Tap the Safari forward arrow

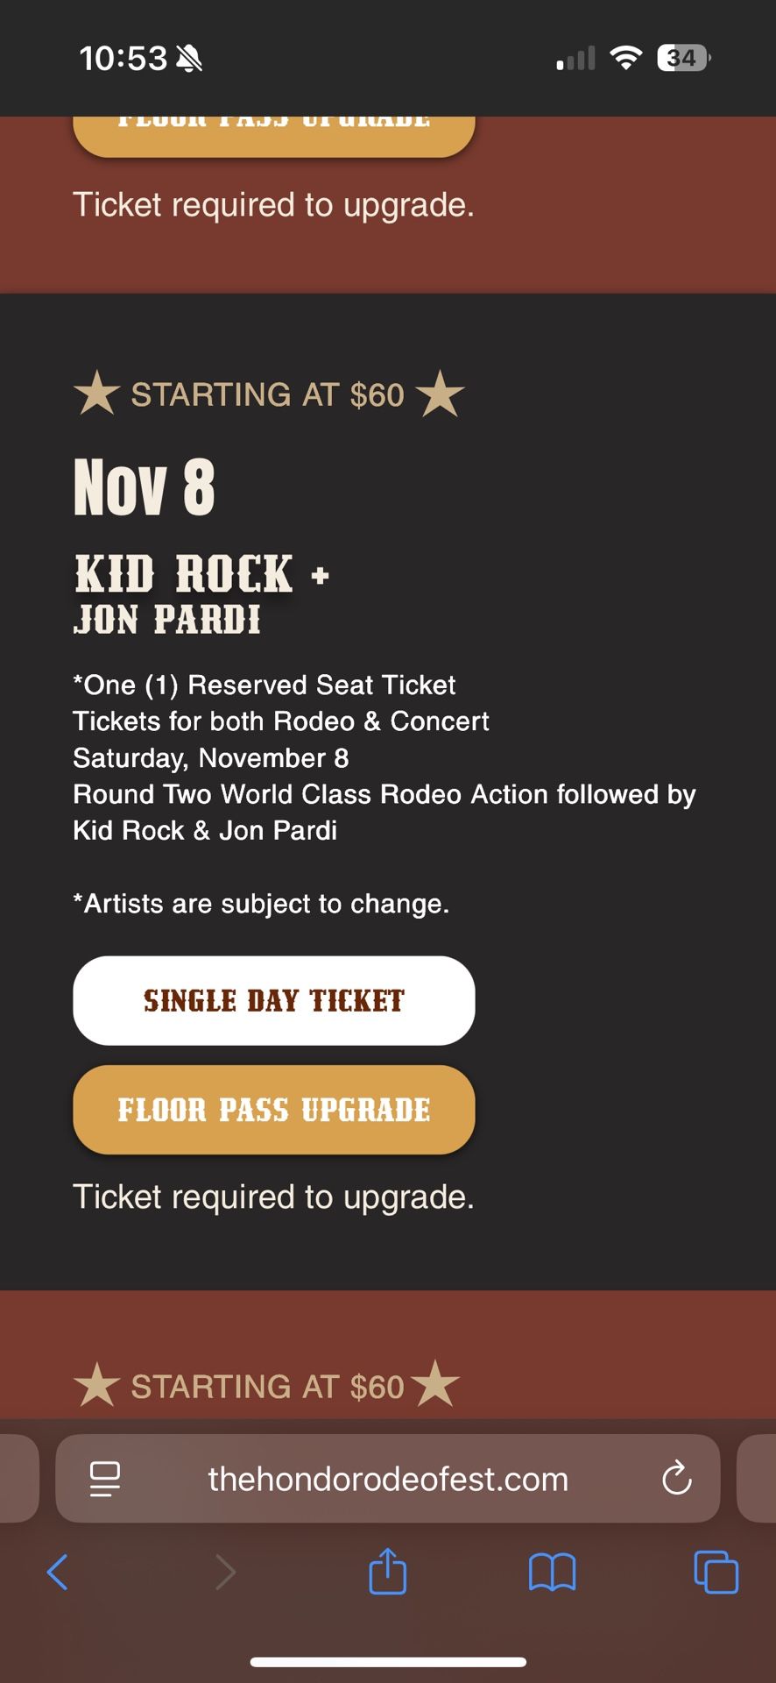tap(225, 1572)
